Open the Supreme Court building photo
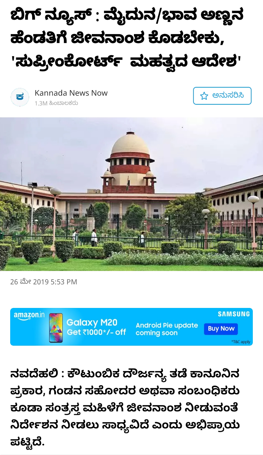The width and height of the screenshot is (263, 455). coord(131,194)
